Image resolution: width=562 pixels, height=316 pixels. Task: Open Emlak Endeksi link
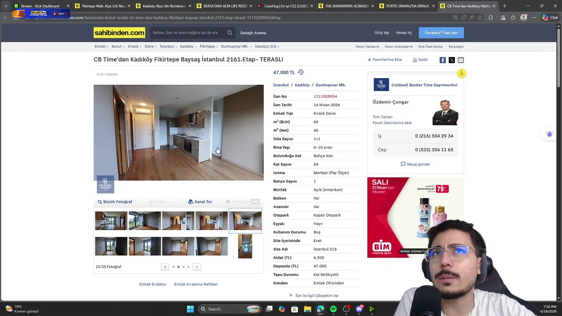153,284
